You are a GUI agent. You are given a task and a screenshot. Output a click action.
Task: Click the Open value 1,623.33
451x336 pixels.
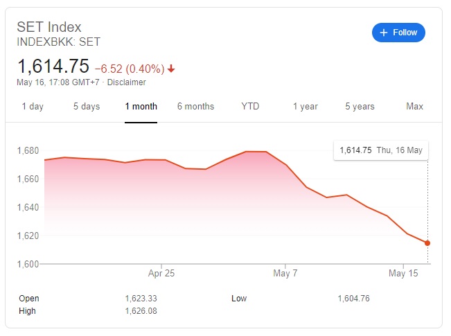[141, 299]
